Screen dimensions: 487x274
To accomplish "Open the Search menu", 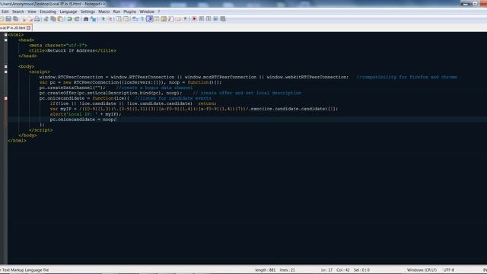I will tap(18, 11).
